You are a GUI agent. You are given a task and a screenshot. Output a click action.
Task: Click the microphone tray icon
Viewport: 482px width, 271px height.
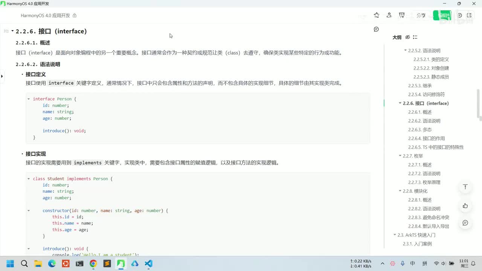click(403, 263)
